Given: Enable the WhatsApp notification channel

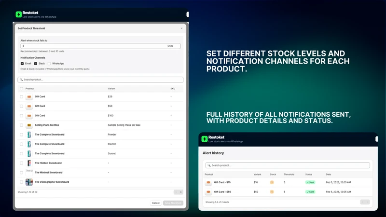Looking at the screenshot, I should tap(49, 64).
